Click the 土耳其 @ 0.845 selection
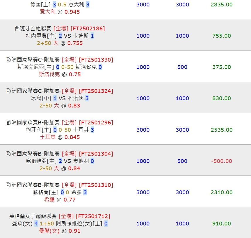 tap(60, 137)
